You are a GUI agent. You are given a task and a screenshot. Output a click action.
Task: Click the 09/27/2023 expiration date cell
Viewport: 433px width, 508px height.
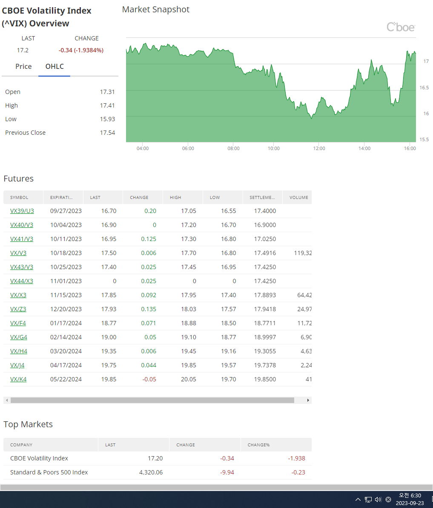(x=66, y=211)
